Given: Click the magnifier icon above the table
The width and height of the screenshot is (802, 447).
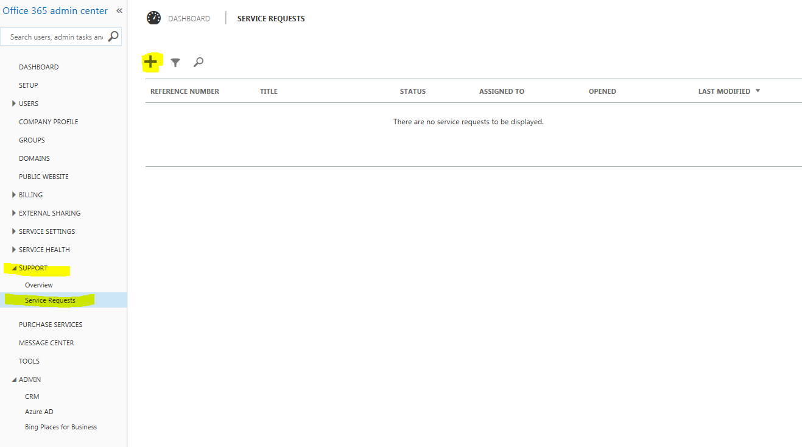Looking at the screenshot, I should point(199,62).
